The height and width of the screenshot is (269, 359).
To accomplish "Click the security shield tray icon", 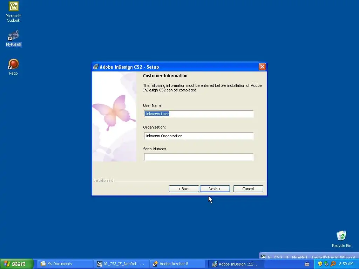I will 320,264.
